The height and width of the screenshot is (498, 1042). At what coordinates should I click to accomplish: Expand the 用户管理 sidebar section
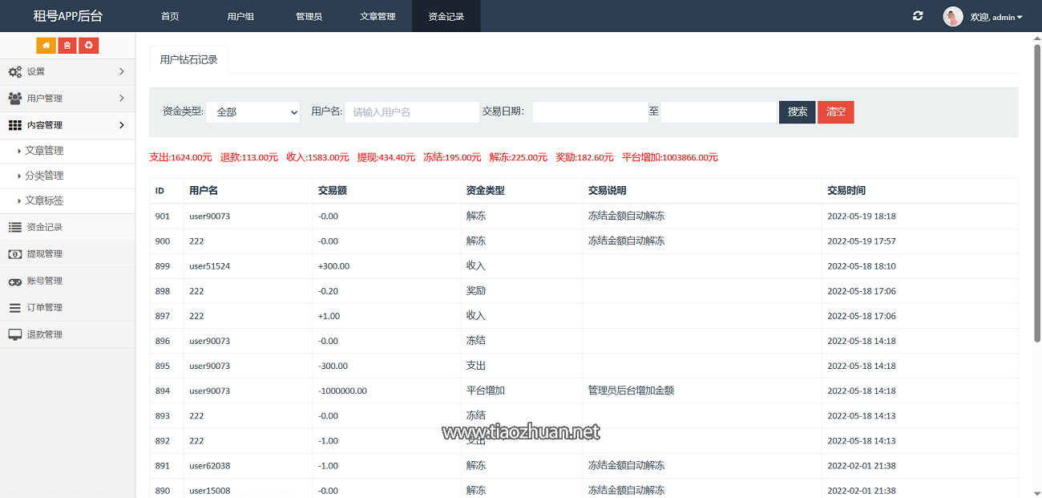pyautogui.click(x=67, y=99)
